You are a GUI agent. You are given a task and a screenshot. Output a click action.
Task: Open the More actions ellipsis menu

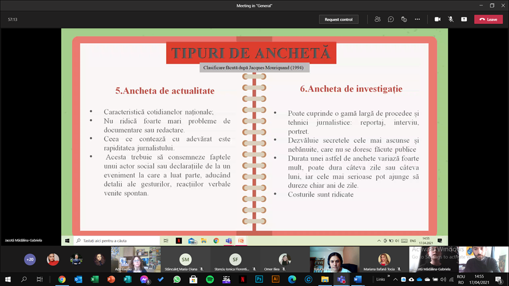(x=417, y=19)
